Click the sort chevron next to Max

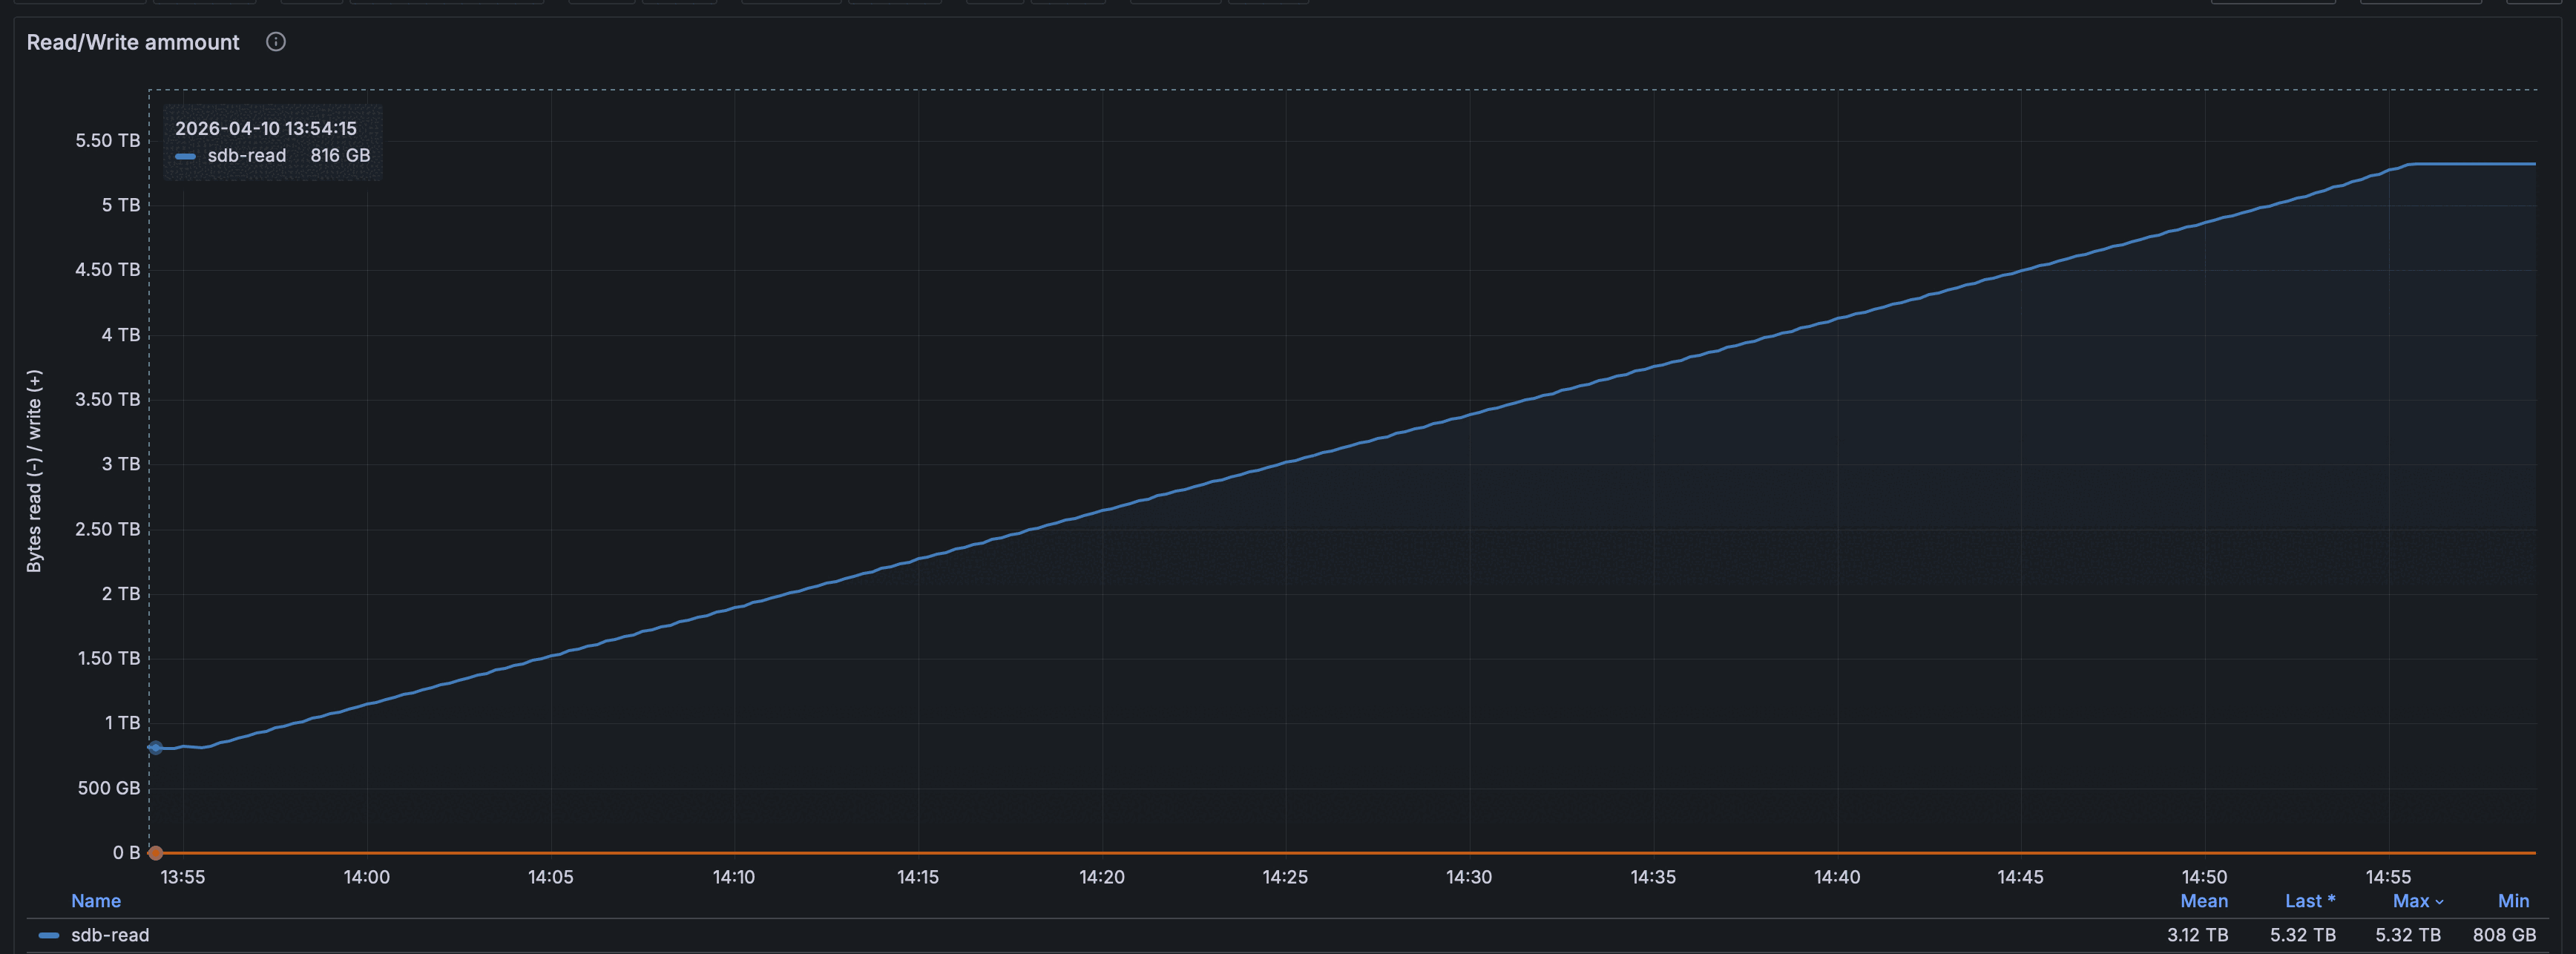(x=2439, y=902)
